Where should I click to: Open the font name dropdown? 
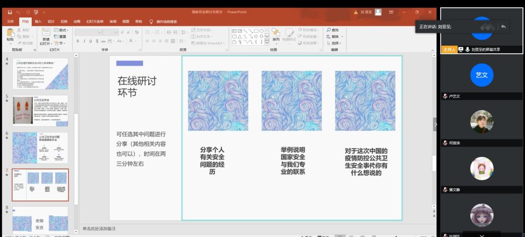(x=99, y=32)
